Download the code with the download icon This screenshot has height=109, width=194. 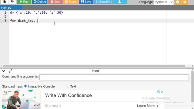click(119, 2)
